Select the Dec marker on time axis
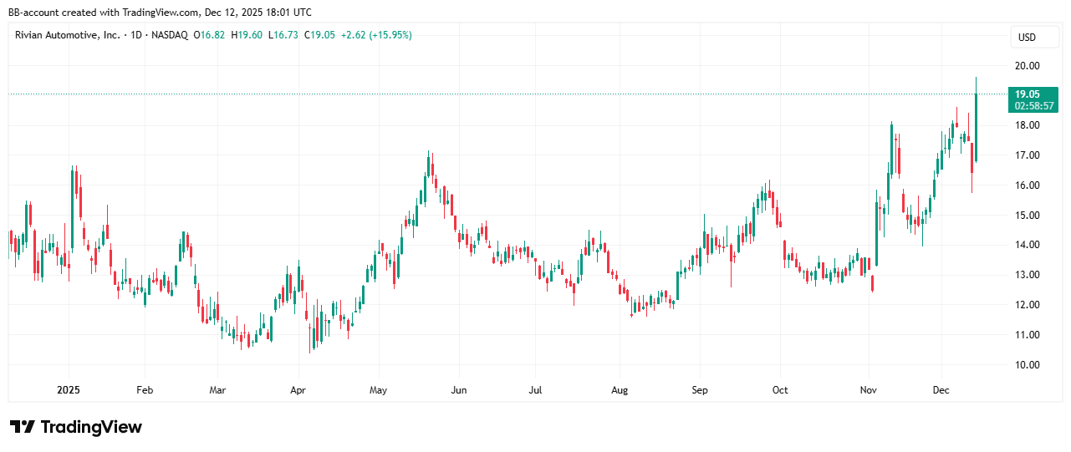The width and height of the screenshot is (1071, 452). click(942, 389)
